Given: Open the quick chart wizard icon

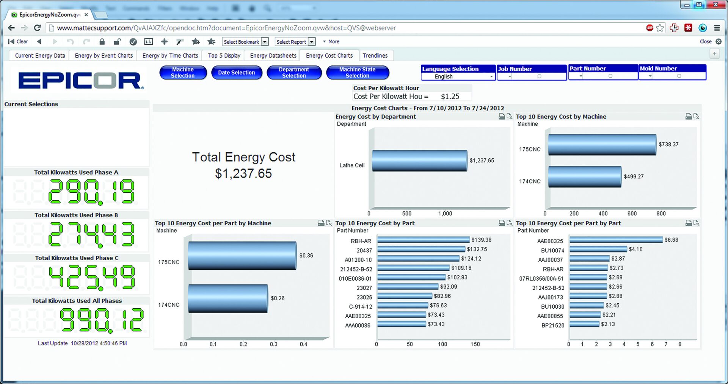Looking at the screenshot, I should tap(149, 42).
